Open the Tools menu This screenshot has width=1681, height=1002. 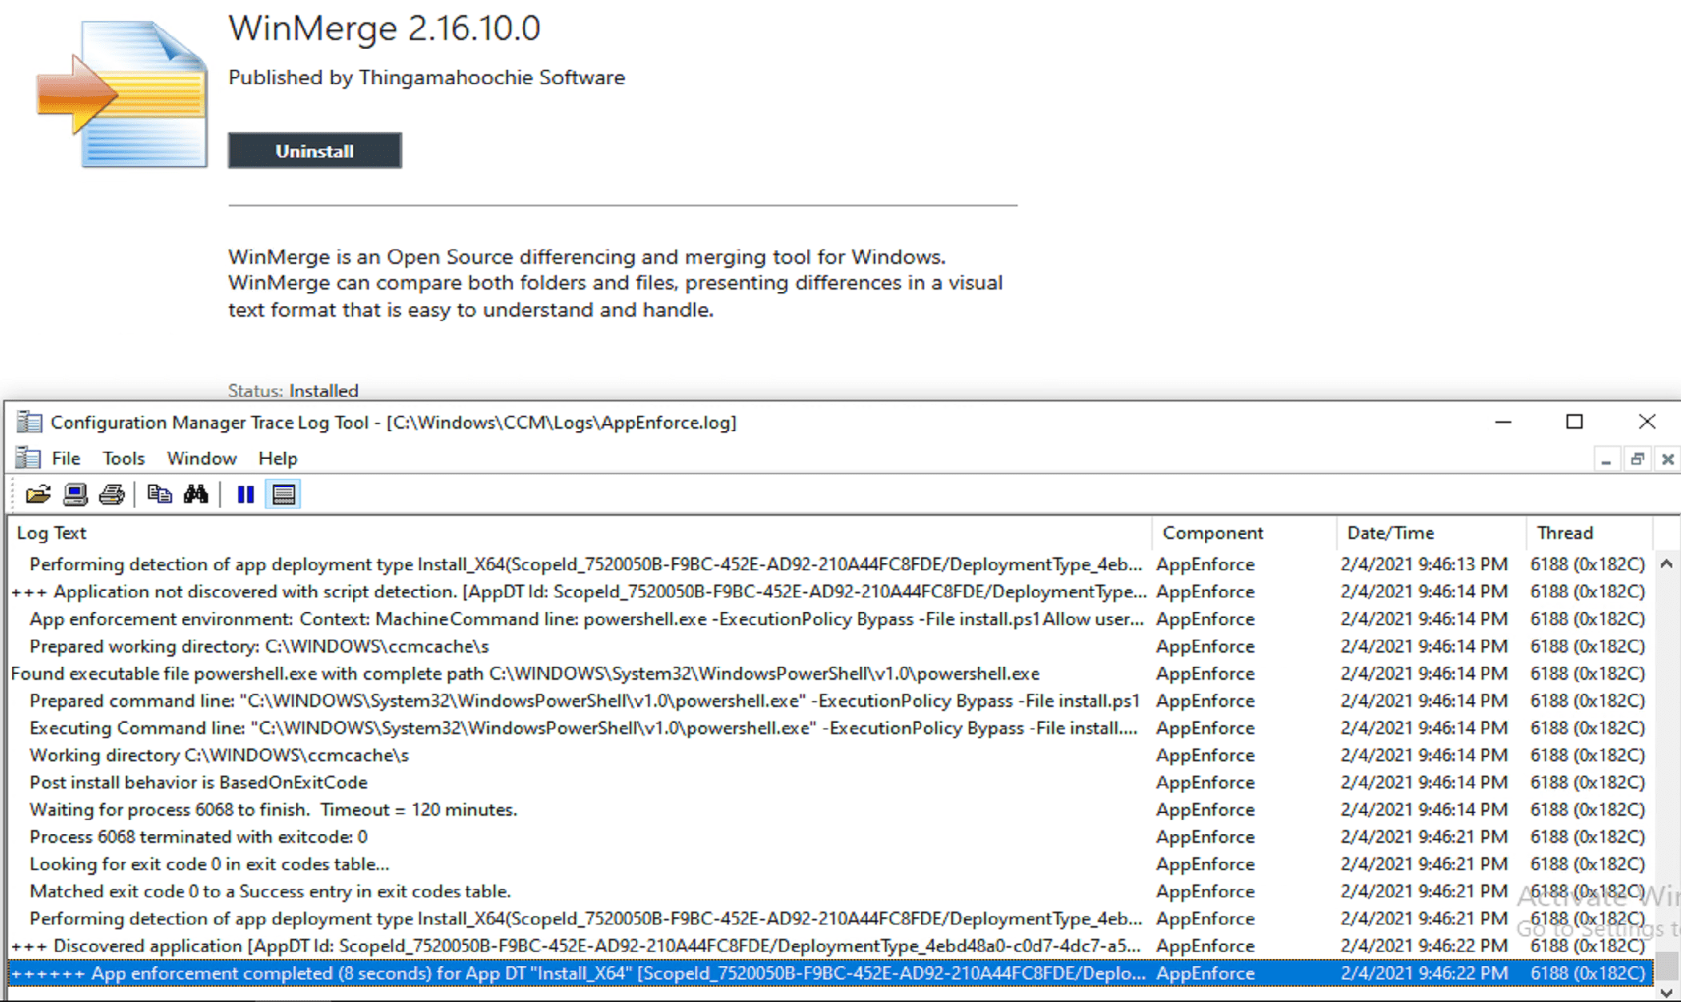click(123, 458)
